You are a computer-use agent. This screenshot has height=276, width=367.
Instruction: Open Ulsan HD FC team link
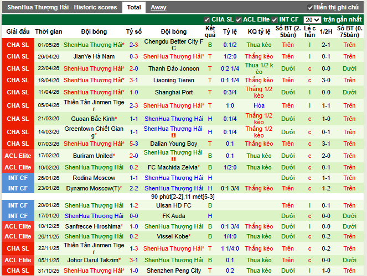pos(174,205)
